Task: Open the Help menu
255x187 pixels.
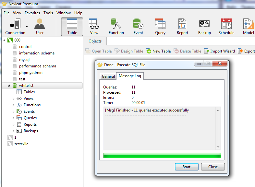Action: click(x=78, y=13)
